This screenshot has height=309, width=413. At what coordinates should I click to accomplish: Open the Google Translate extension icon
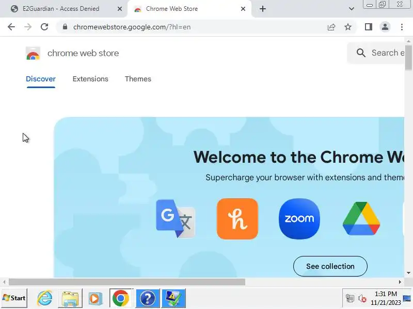coord(176,218)
